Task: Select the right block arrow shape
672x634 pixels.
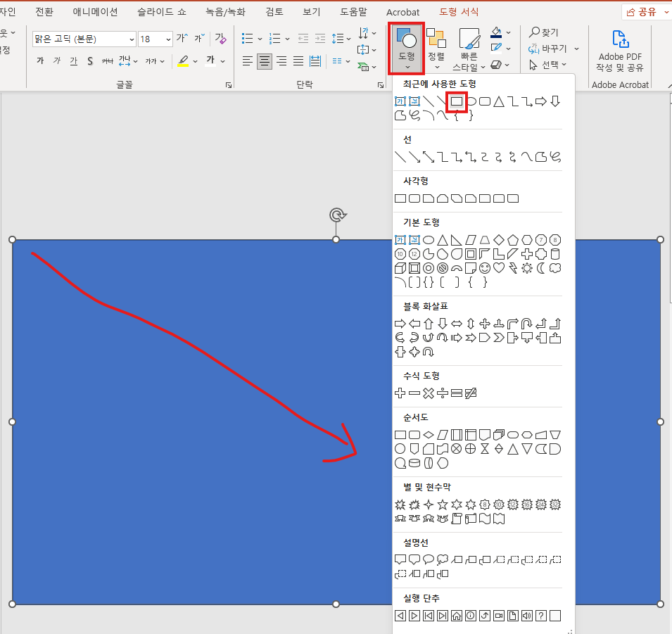Action: coord(400,324)
